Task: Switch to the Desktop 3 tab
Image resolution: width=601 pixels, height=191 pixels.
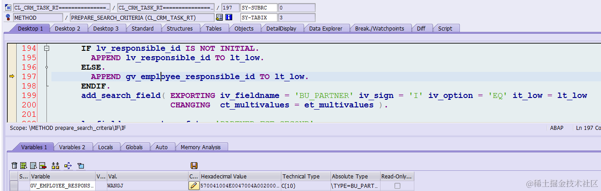Action: pyautogui.click(x=106, y=28)
